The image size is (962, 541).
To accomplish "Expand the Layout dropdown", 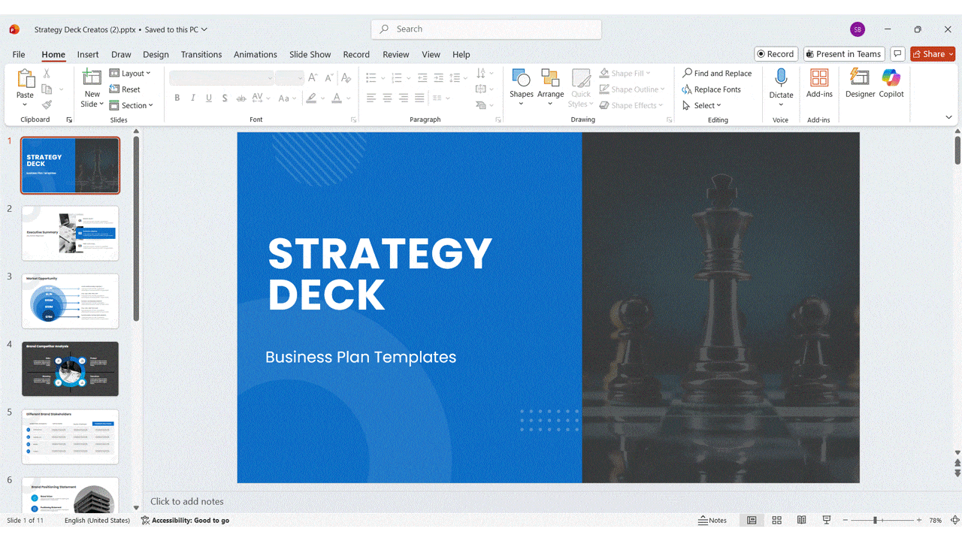I will tap(131, 74).
